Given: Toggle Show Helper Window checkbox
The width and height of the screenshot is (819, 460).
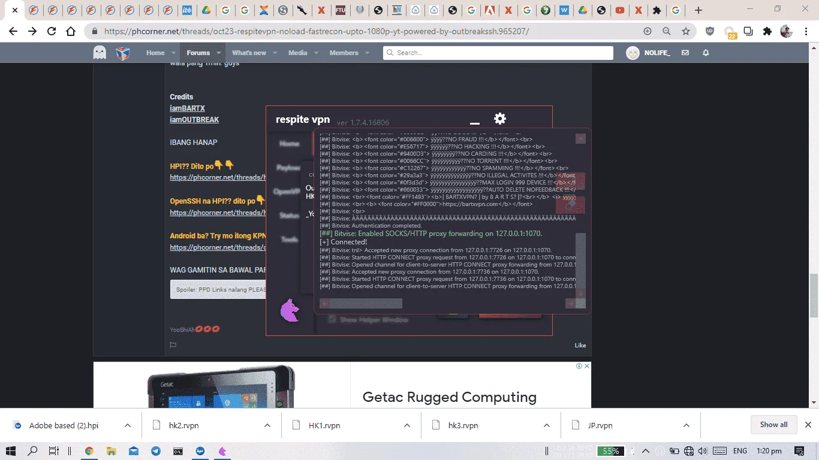Looking at the screenshot, I should (x=332, y=319).
